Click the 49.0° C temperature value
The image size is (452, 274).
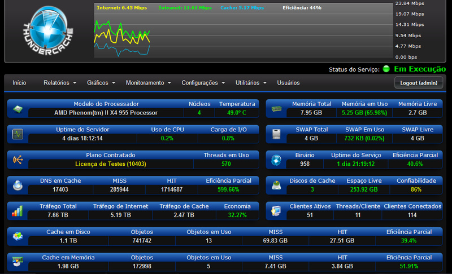(237, 113)
